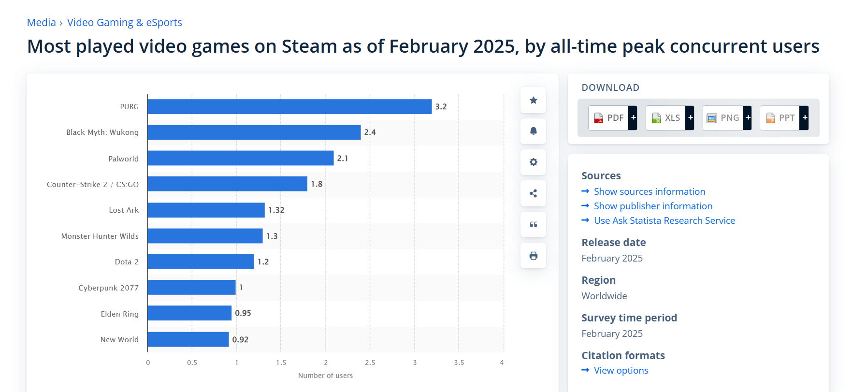Download the chart as PNG
This screenshot has height=392, width=852.
[x=727, y=118]
